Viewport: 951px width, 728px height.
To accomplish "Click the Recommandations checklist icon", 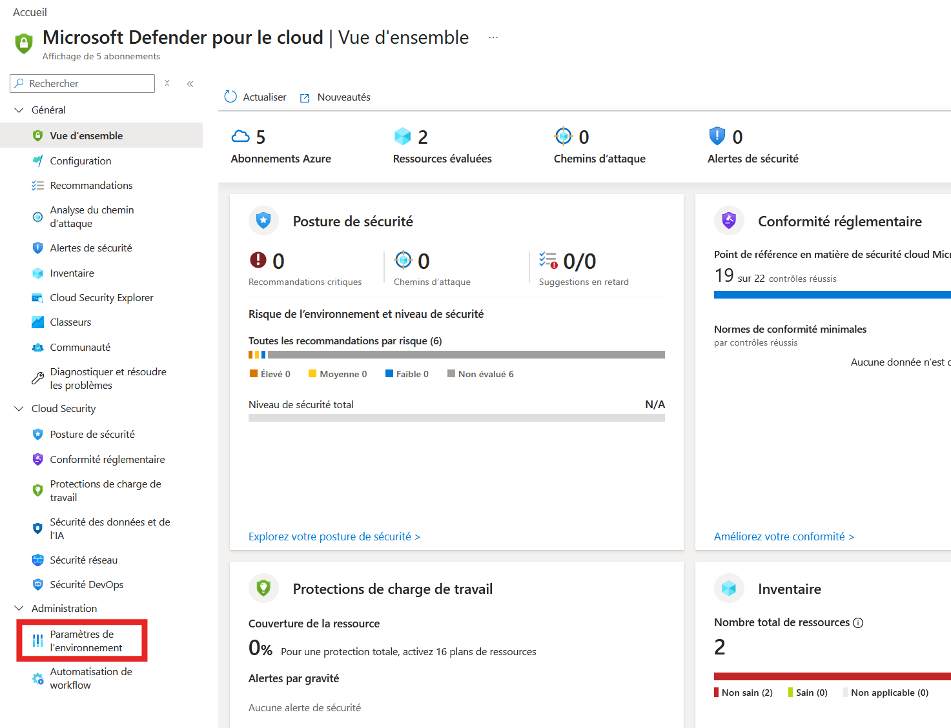I will click(x=38, y=186).
